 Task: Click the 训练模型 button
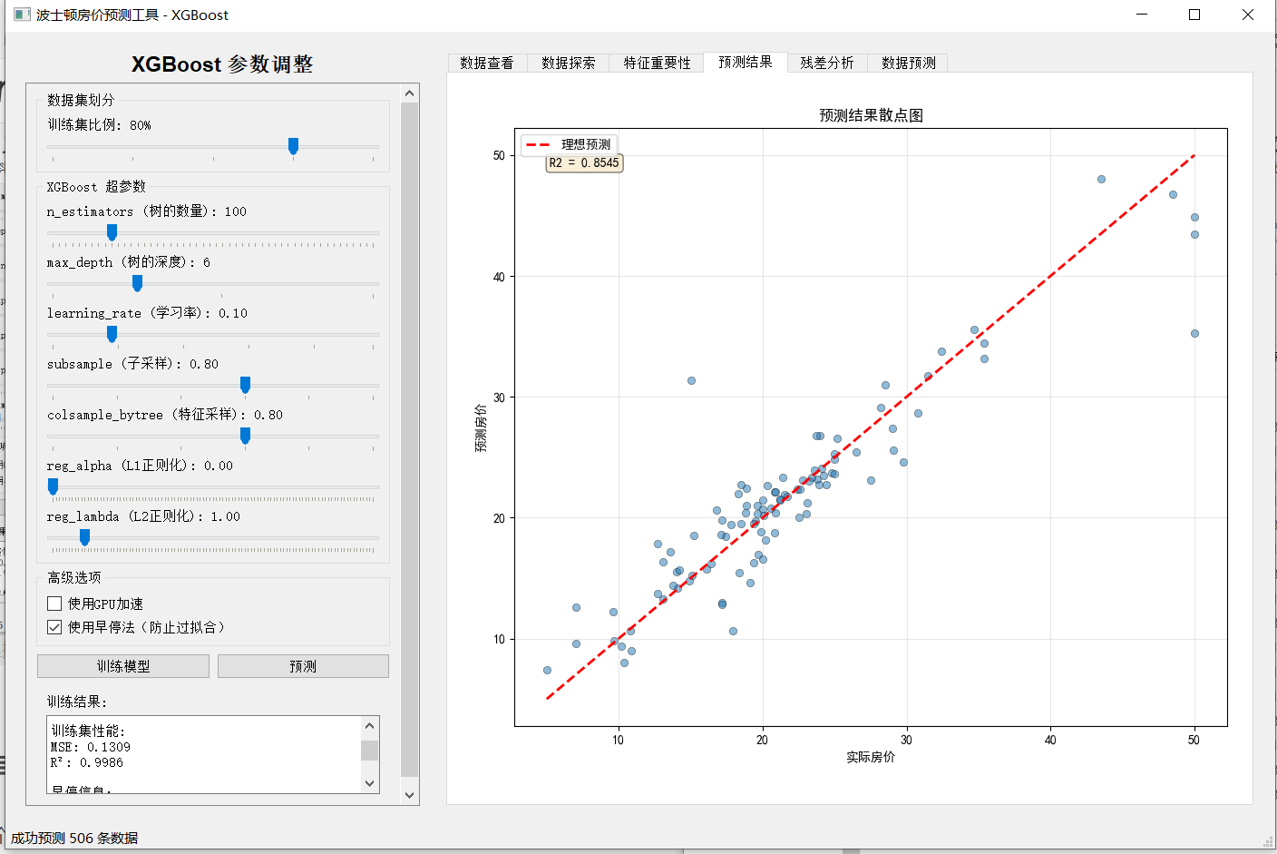(x=123, y=666)
